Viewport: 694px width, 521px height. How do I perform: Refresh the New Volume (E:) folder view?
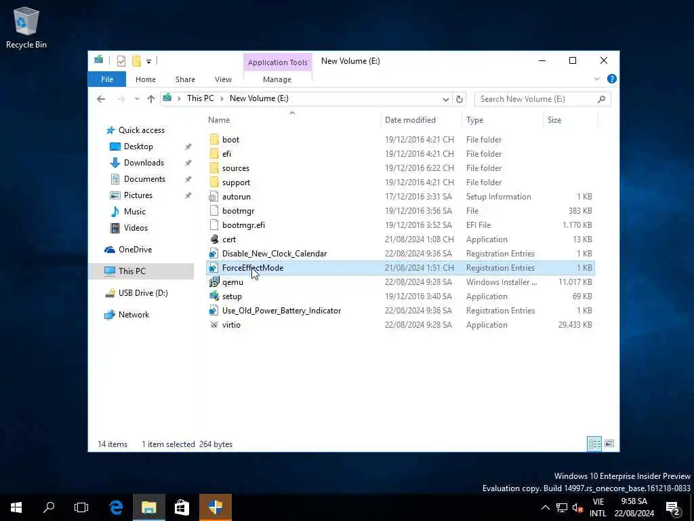click(x=460, y=99)
